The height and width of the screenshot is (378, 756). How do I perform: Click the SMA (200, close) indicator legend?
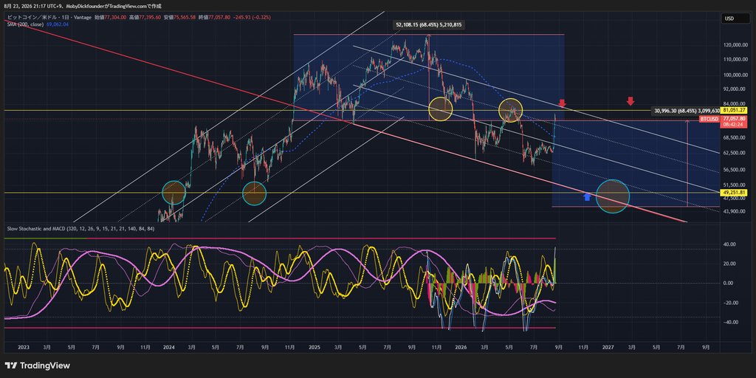[x=26, y=24]
